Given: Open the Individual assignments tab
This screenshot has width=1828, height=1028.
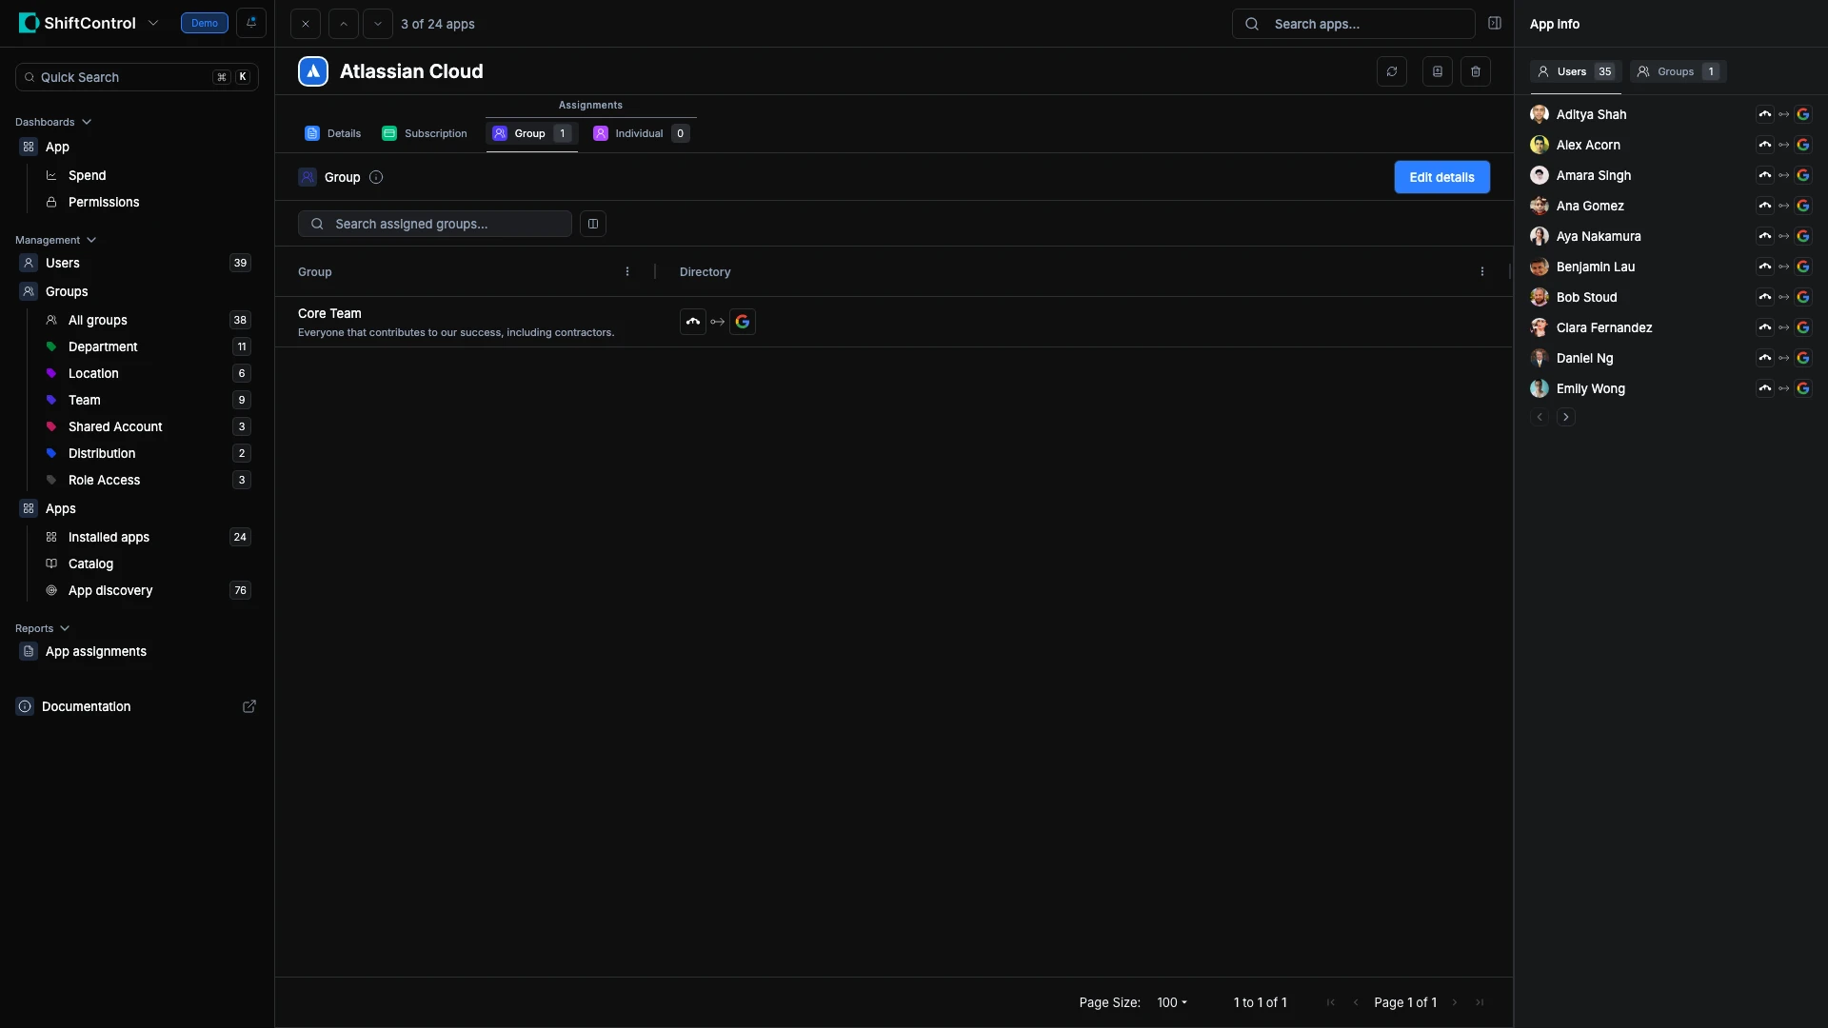Looking at the screenshot, I should tap(640, 133).
